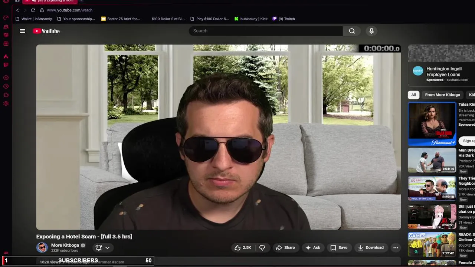
Task: Dislike the video with thumbs down
Action: [262, 248]
